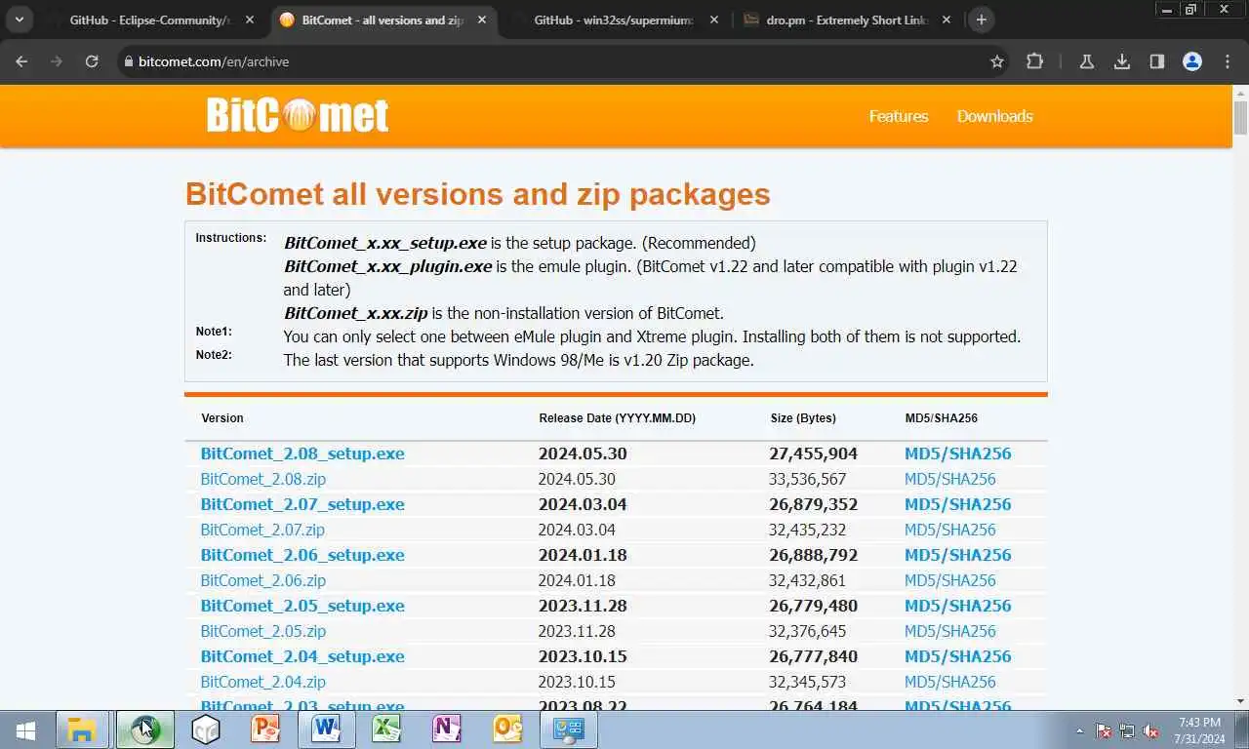Open the Action Center flag tray icon

click(1104, 730)
